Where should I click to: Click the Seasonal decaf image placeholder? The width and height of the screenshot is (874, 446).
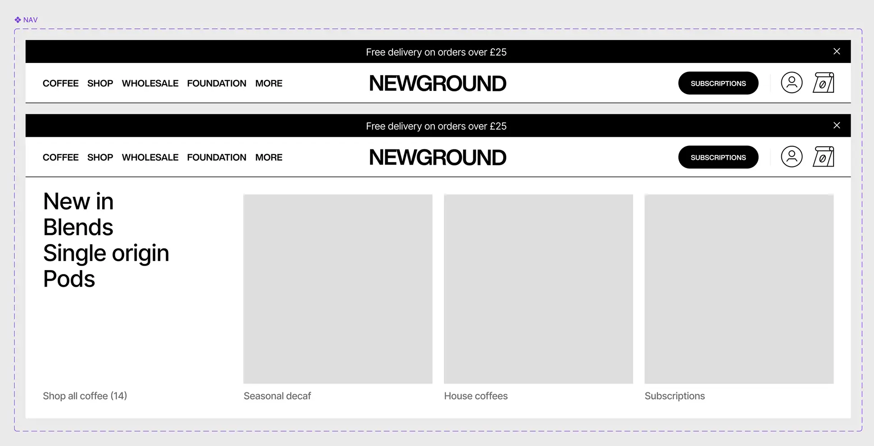pos(338,289)
